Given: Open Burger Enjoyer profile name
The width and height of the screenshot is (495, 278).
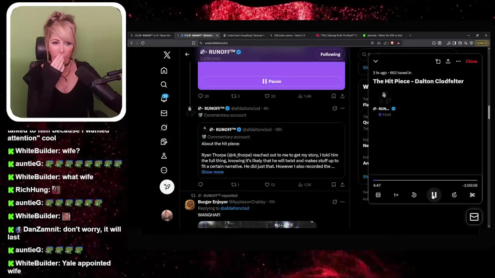Looking at the screenshot, I should point(213,202).
